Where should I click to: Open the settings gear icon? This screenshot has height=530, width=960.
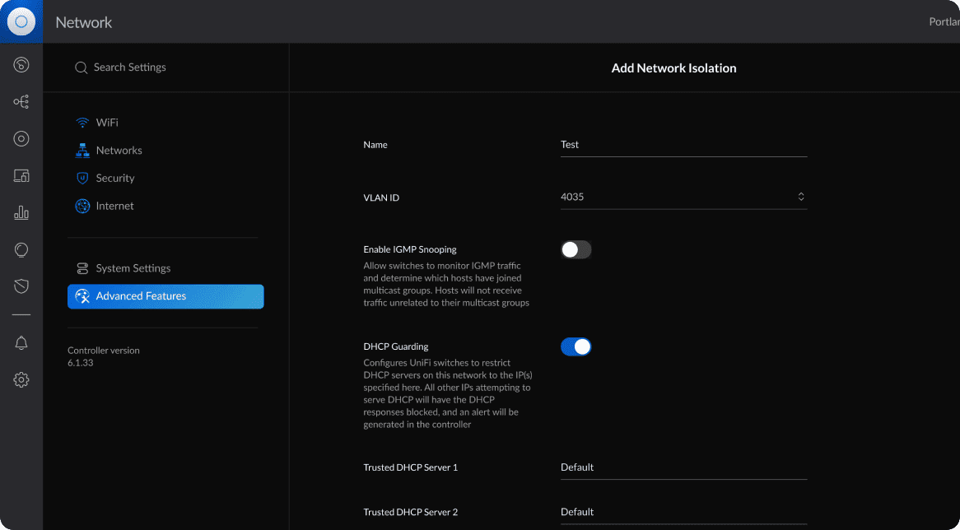[x=21, y=379]
